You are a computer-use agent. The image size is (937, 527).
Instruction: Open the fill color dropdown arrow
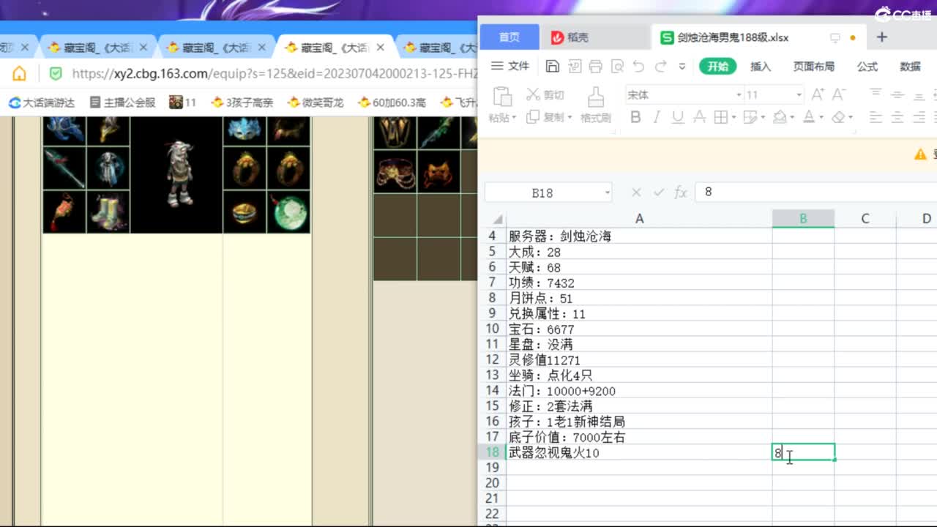793,118
